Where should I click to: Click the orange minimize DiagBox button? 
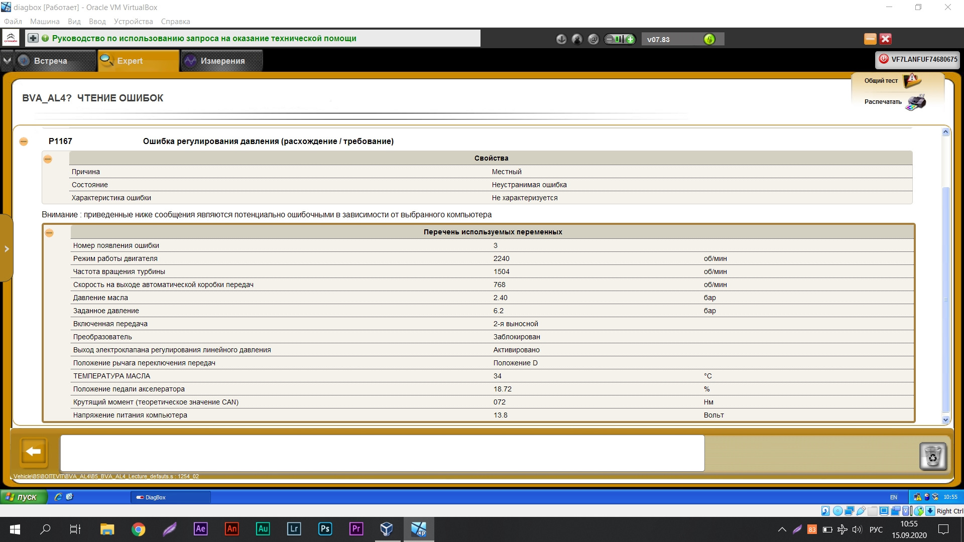point(870,39)
